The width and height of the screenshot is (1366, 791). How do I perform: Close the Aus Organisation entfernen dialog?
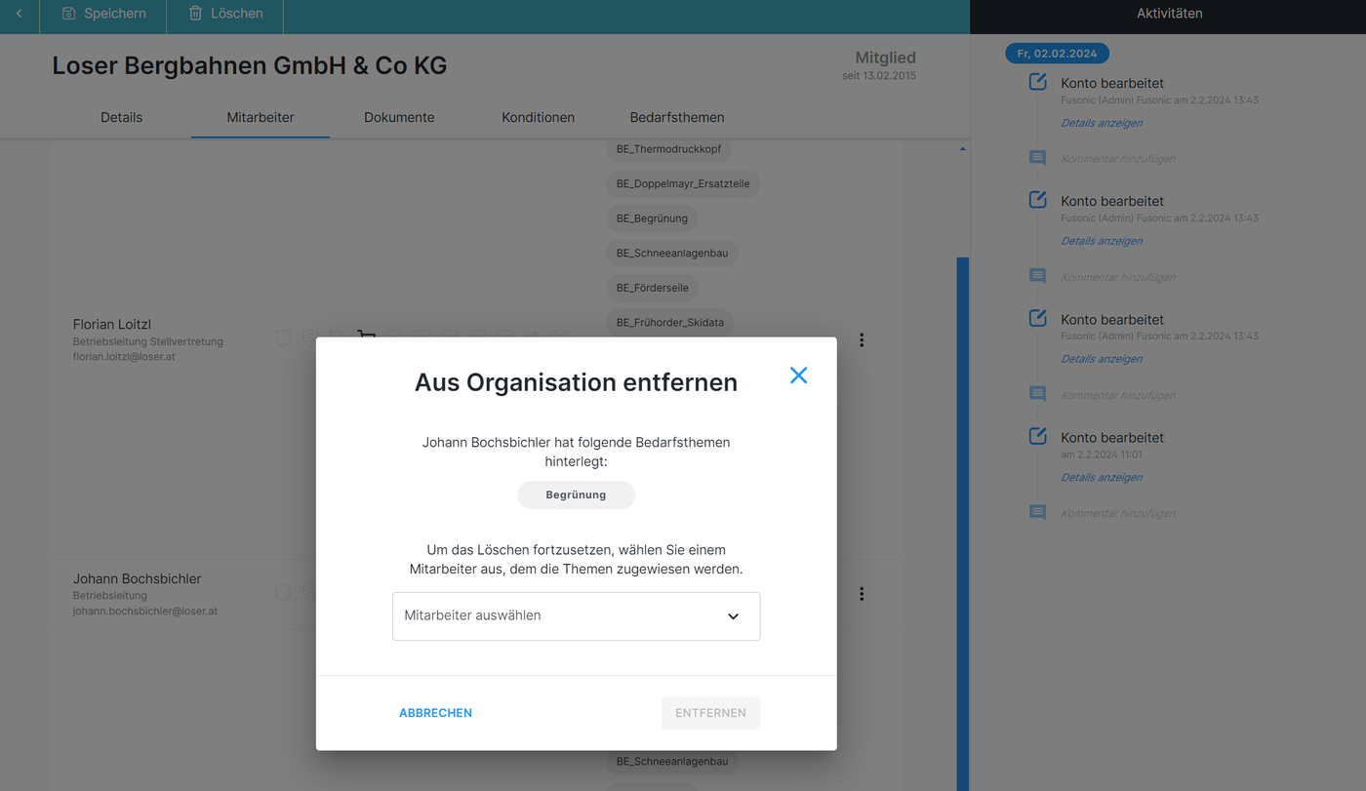click(x=798, y=376)
